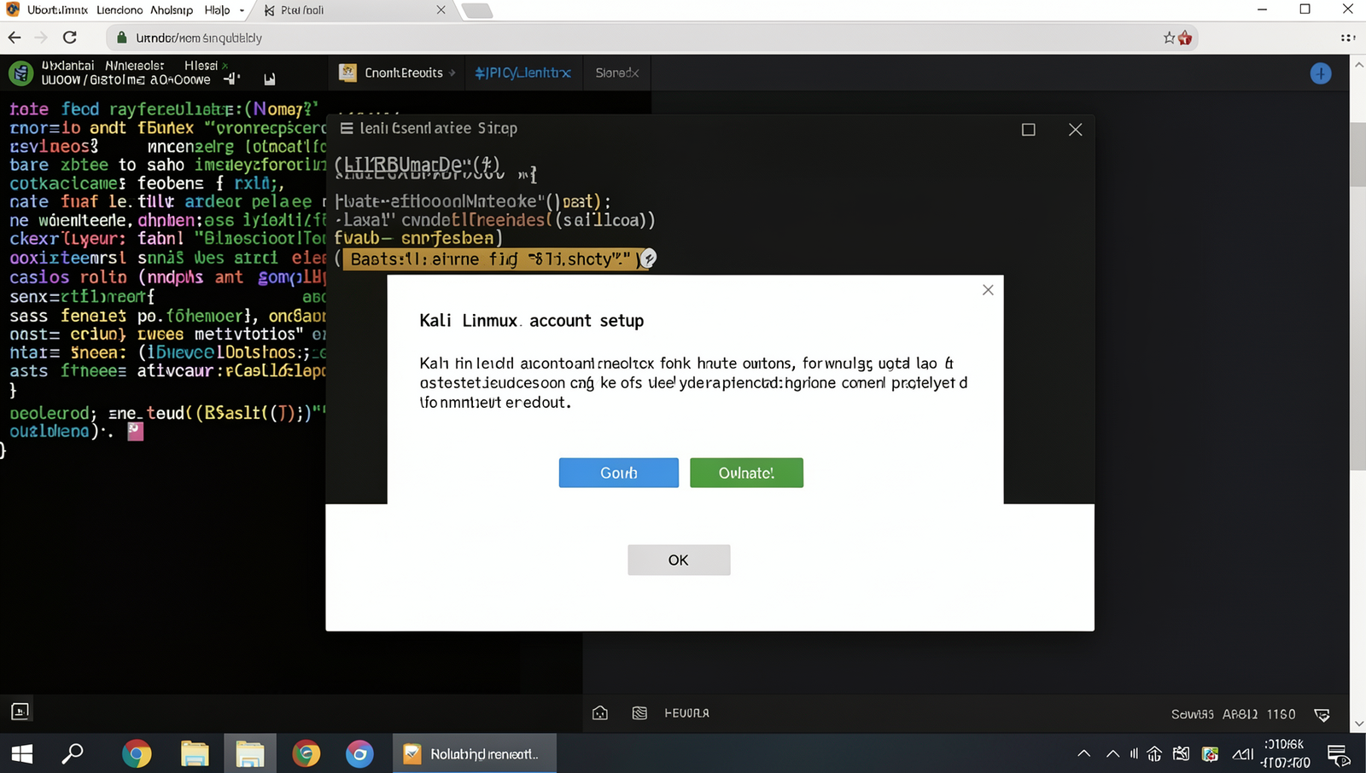Click the page scrollbar down arrow
1366x773 pixels.
(x=1358, y=724)
